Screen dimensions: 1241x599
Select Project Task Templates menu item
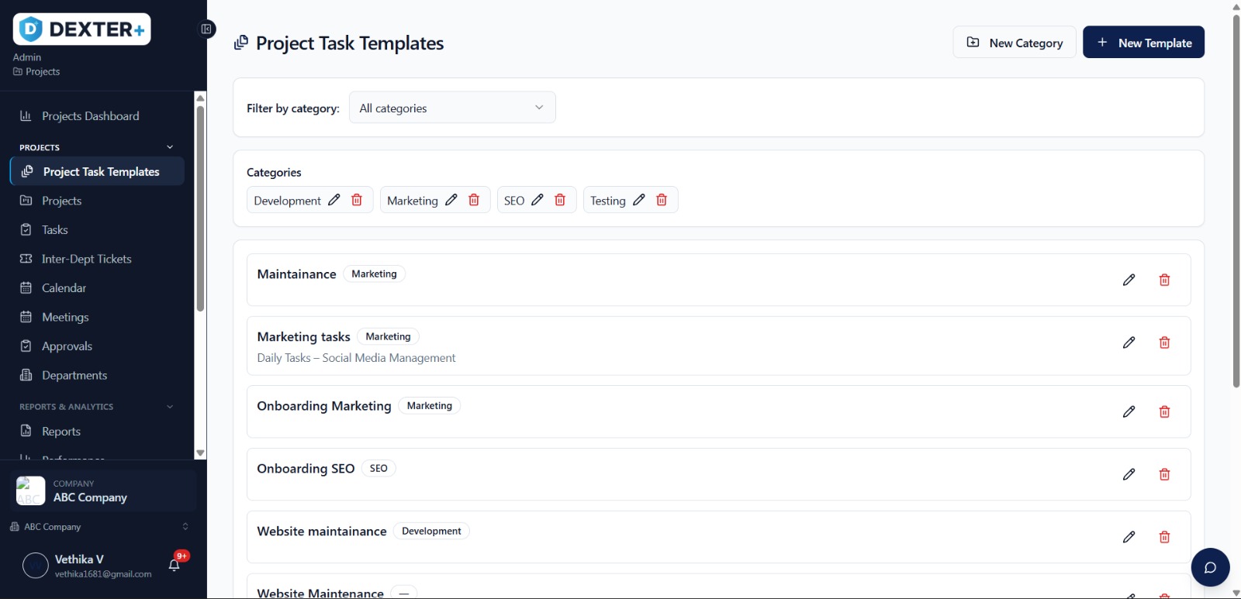point(97,171)
